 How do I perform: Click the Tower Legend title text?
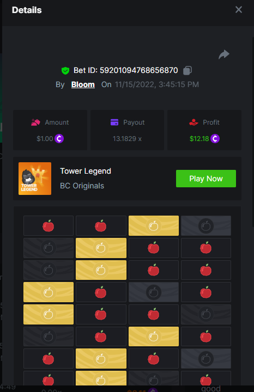coord(86,171)
